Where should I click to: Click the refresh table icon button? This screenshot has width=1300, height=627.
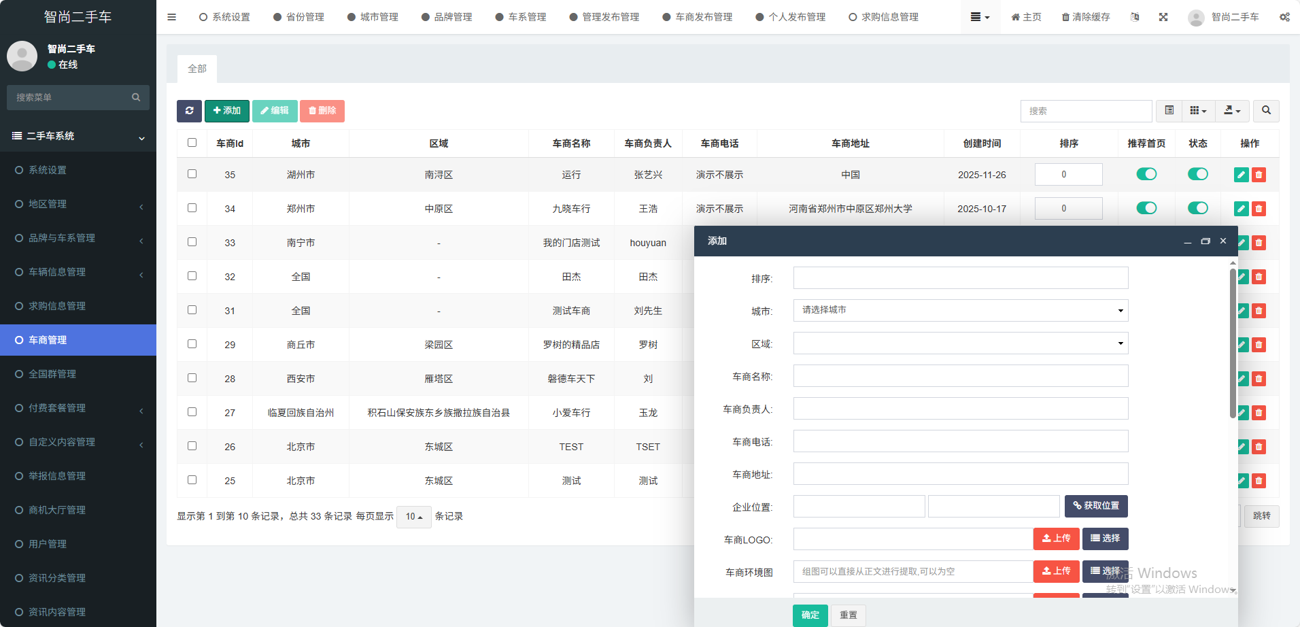(x=189, y=111)
